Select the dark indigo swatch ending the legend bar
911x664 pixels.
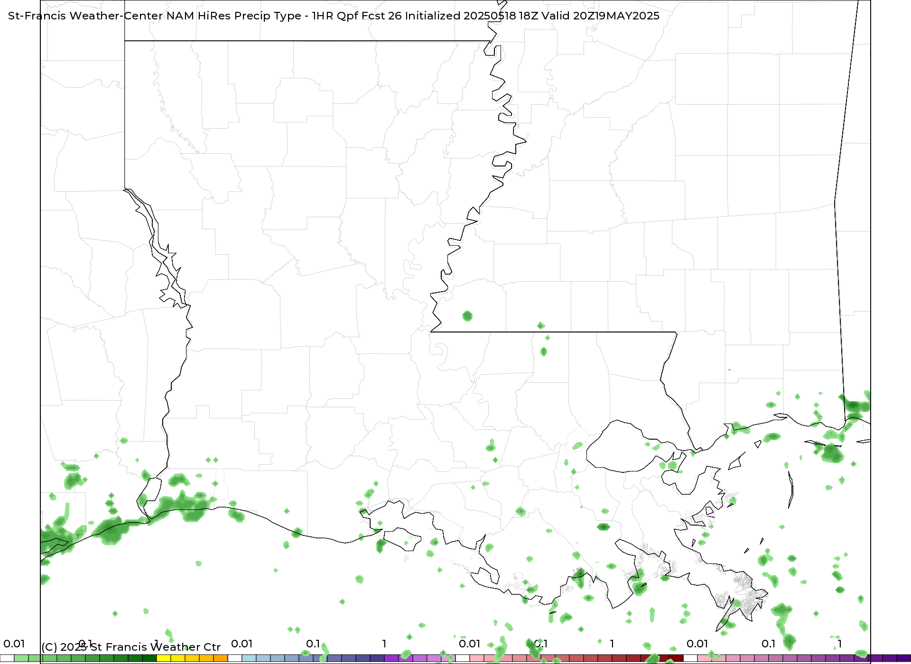pyautogui.click(x=904, y=658)
